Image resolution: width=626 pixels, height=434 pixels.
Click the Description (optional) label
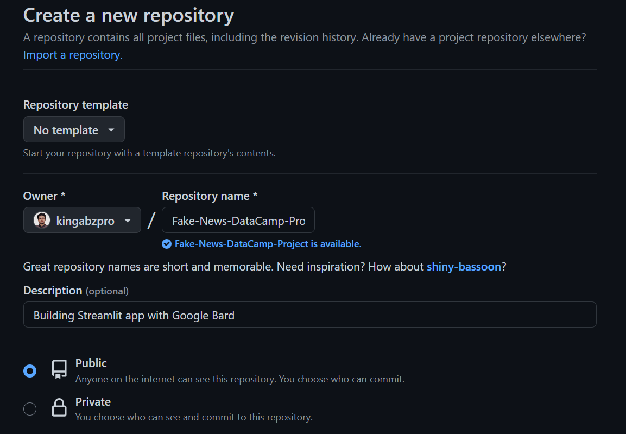click(x=75, y=291)
